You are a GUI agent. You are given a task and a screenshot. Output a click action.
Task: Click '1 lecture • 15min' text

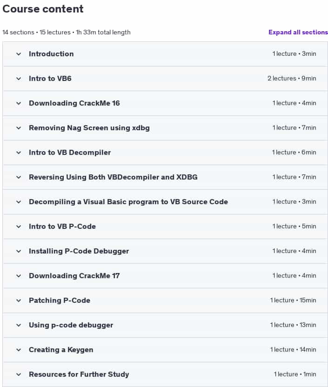click(x=293, y=300)
